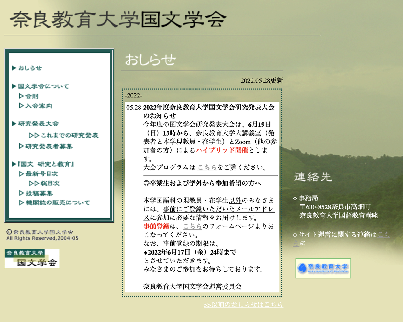
Task: Open the 入会案内 sidebar link
Action: point(36,106)
